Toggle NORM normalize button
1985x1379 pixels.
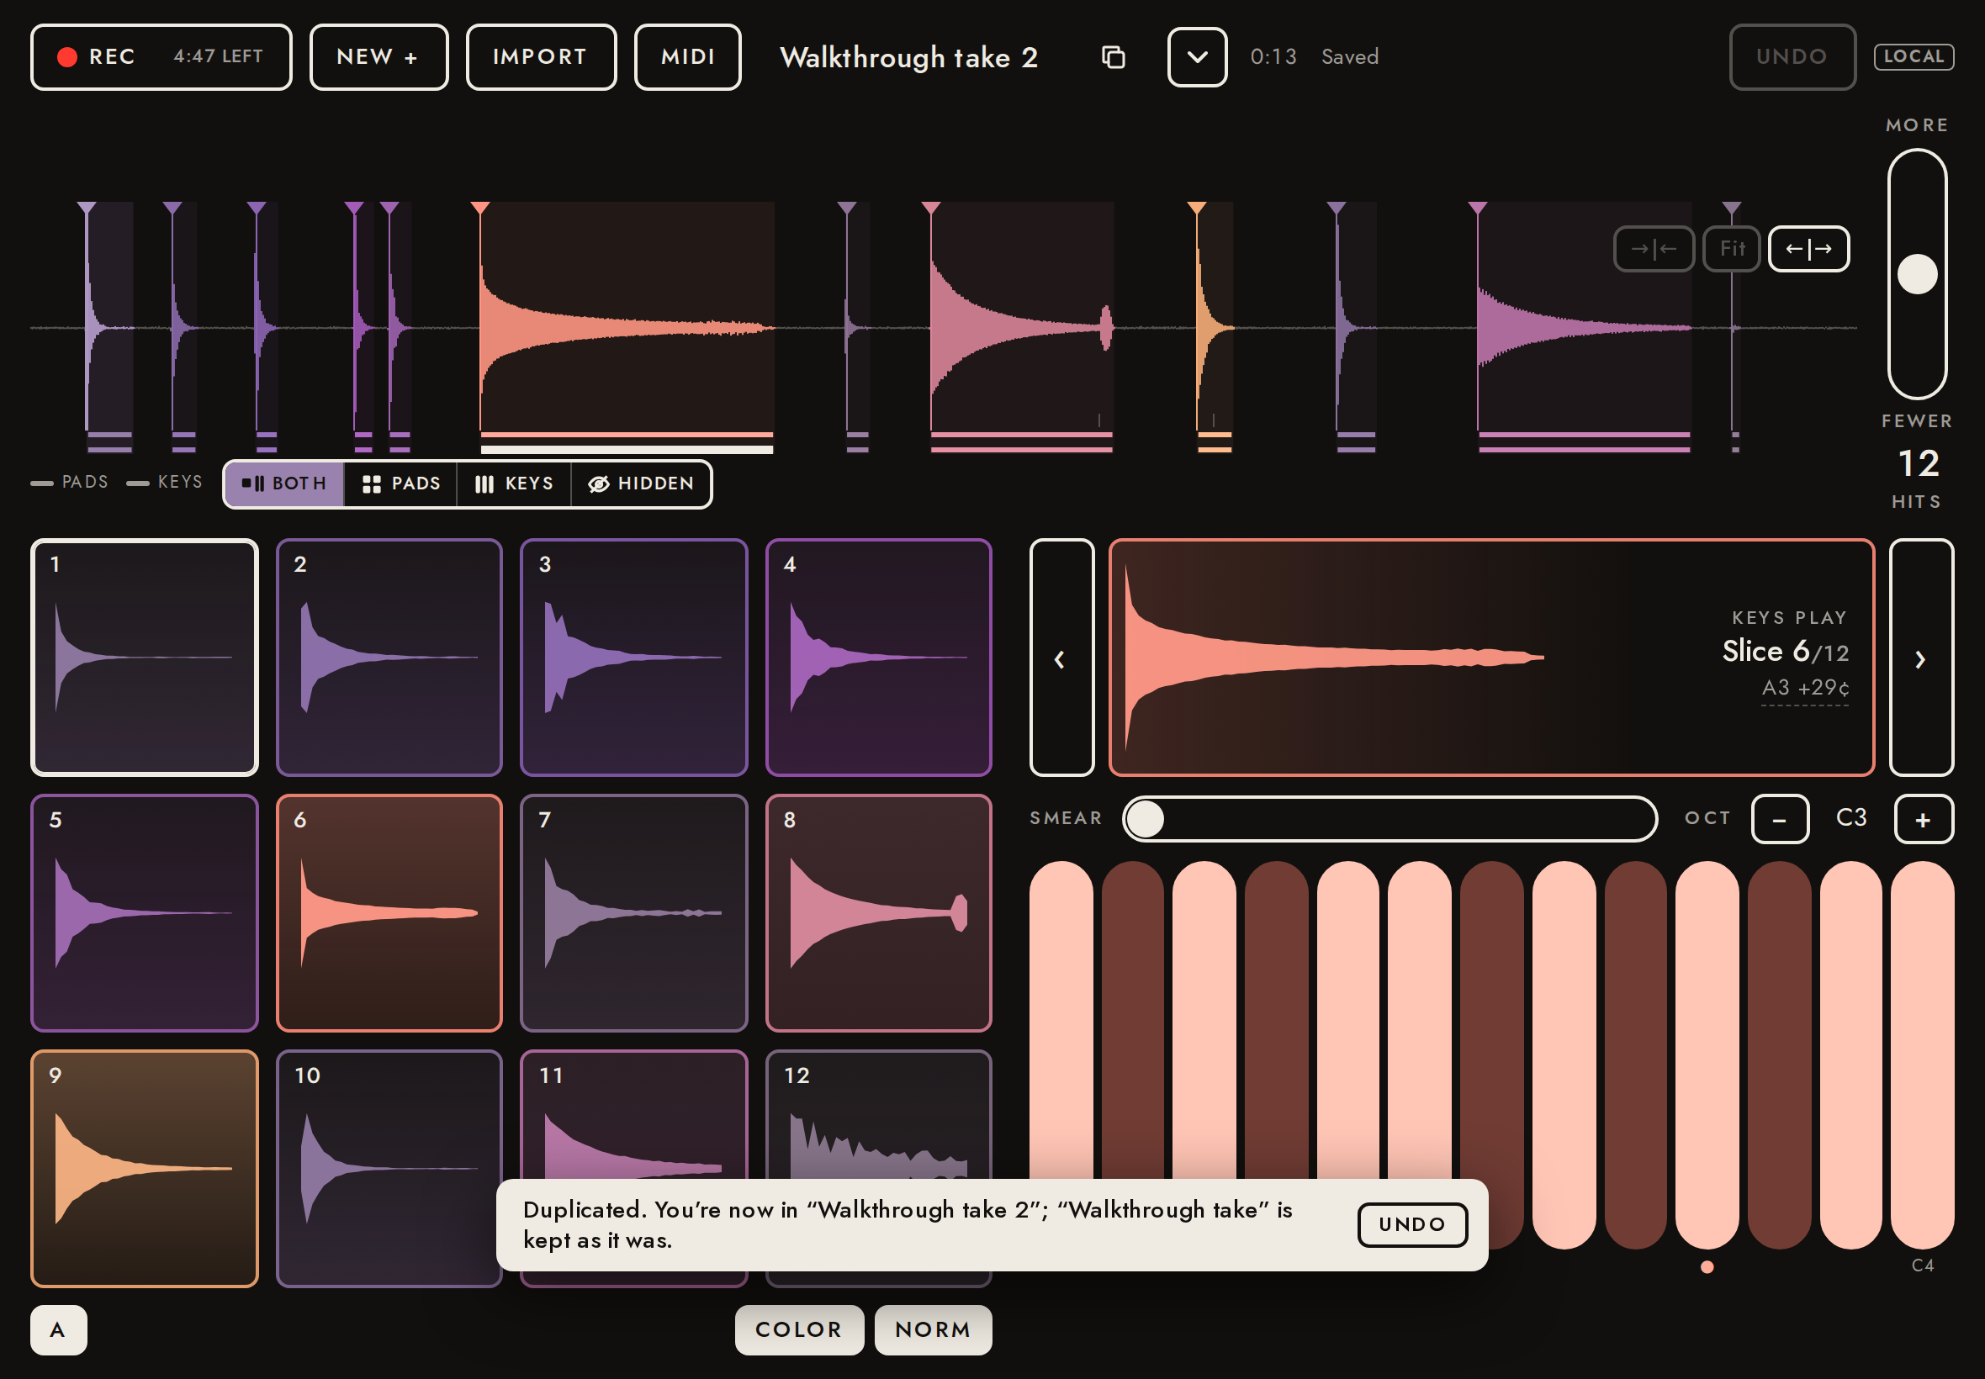pos(934,1329)
